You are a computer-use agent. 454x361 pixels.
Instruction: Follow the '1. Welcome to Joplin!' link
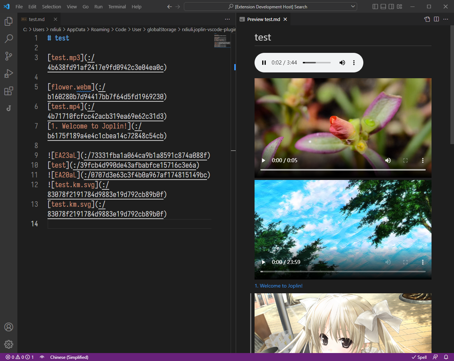point(278,286)
